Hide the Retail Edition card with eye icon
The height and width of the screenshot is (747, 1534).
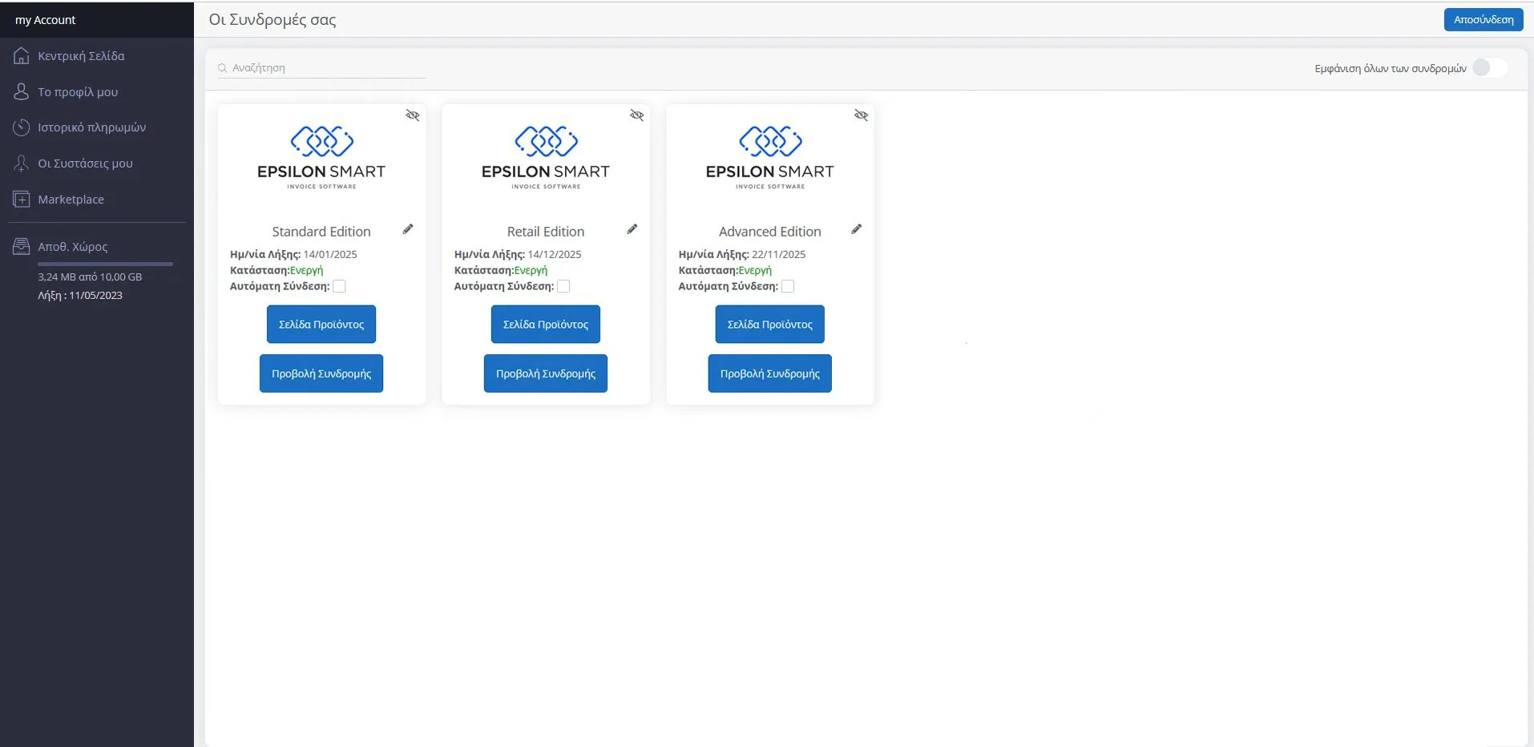(637, 115)
